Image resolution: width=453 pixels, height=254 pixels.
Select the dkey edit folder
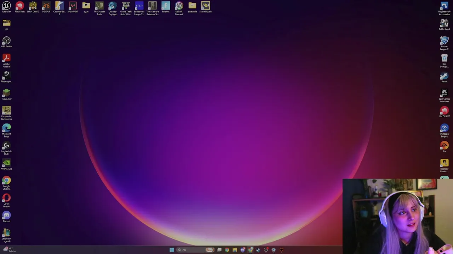point(192,8)
